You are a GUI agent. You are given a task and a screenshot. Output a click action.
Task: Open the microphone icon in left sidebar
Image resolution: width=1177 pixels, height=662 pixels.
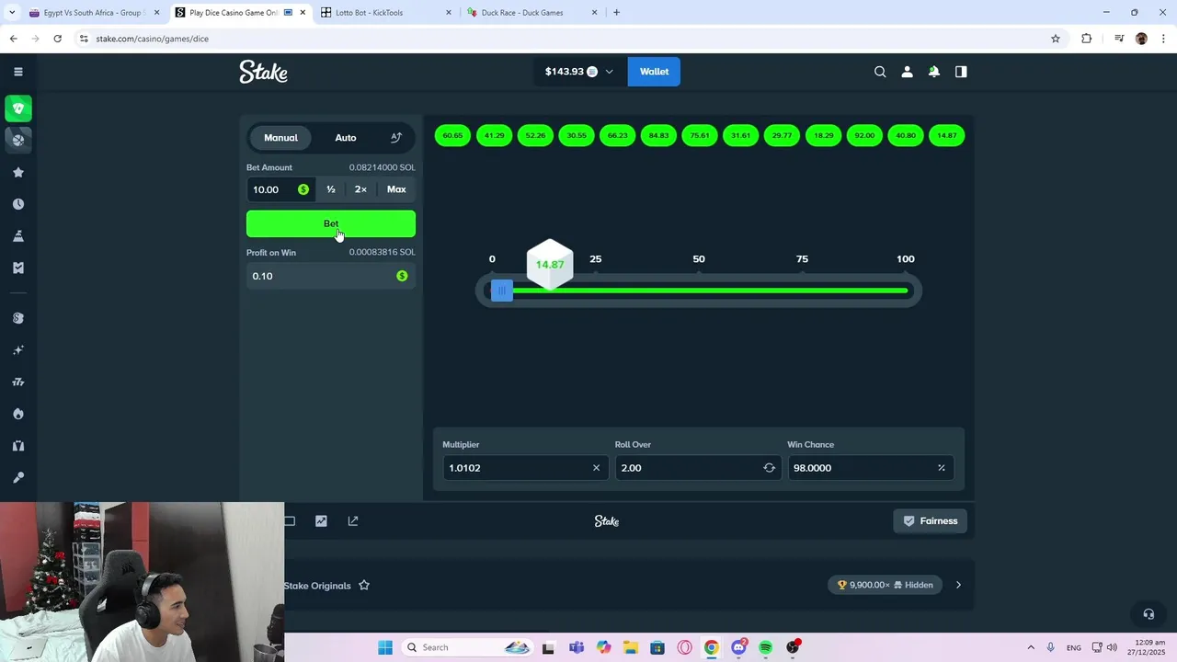click(17, 477)
